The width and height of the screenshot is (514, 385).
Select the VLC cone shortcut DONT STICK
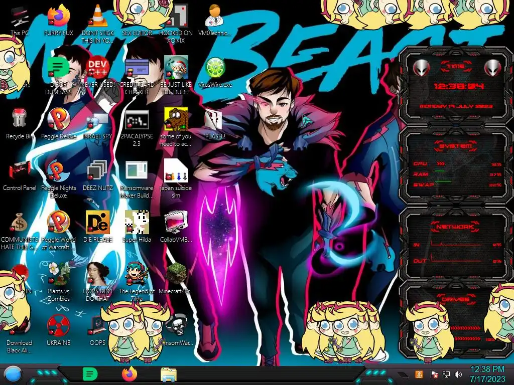(x=98, y=24)
